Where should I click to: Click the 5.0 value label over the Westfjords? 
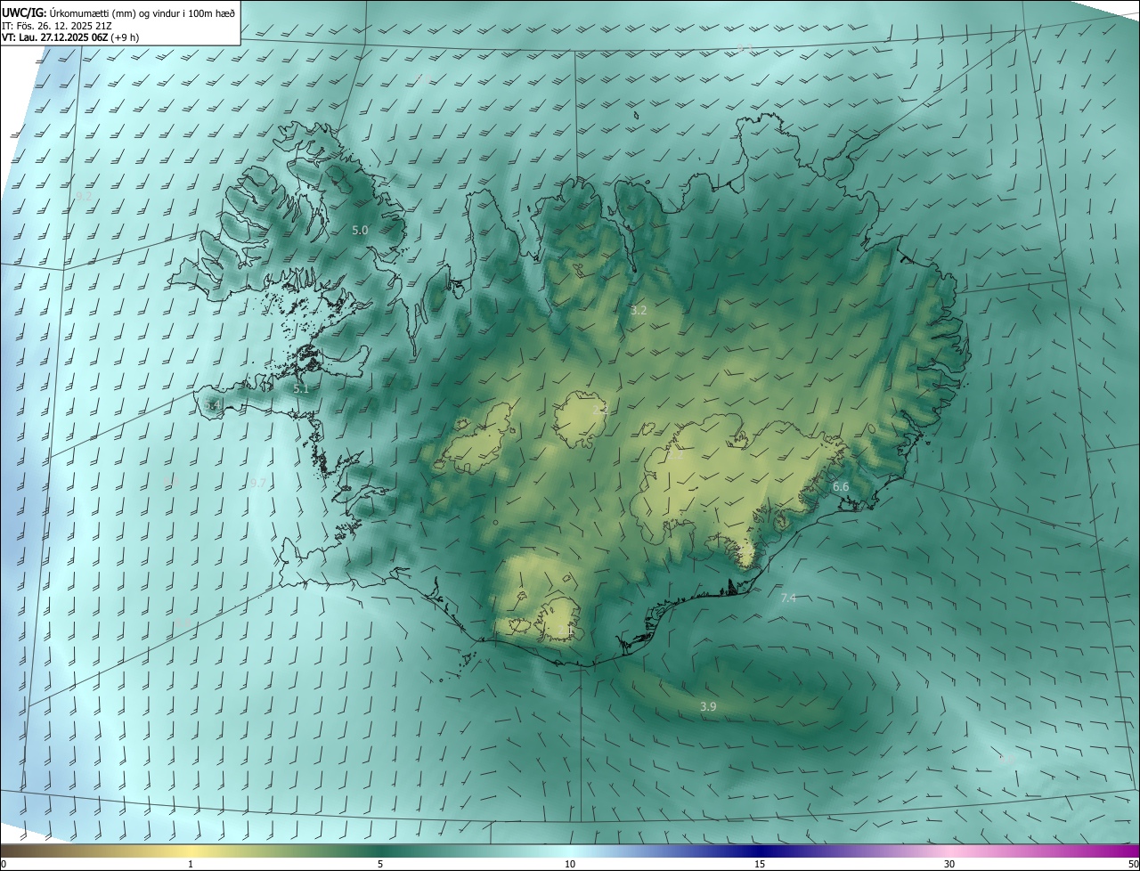pyautogui.click(x=360, y=230)
